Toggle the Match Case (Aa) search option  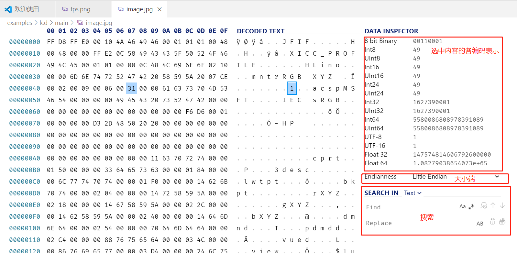[x=462, y=206]
